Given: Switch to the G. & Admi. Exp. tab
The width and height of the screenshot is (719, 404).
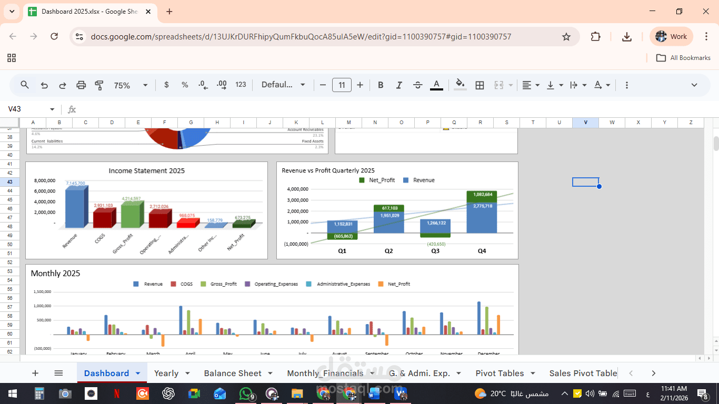Looking at the screenshot, I should click(419, 373).
